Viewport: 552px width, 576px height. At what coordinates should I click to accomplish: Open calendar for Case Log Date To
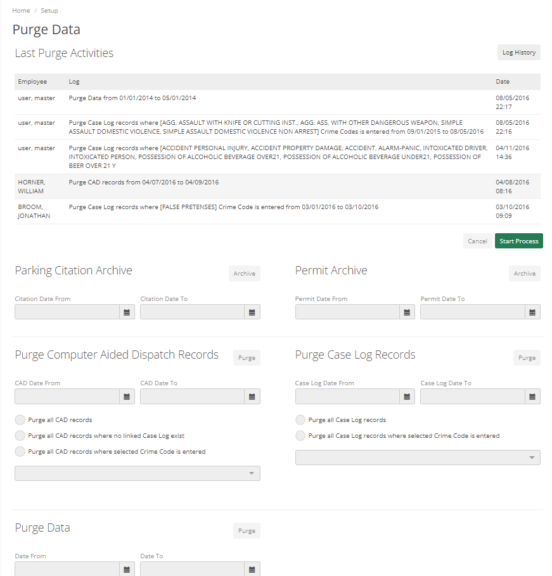[532, 397]
